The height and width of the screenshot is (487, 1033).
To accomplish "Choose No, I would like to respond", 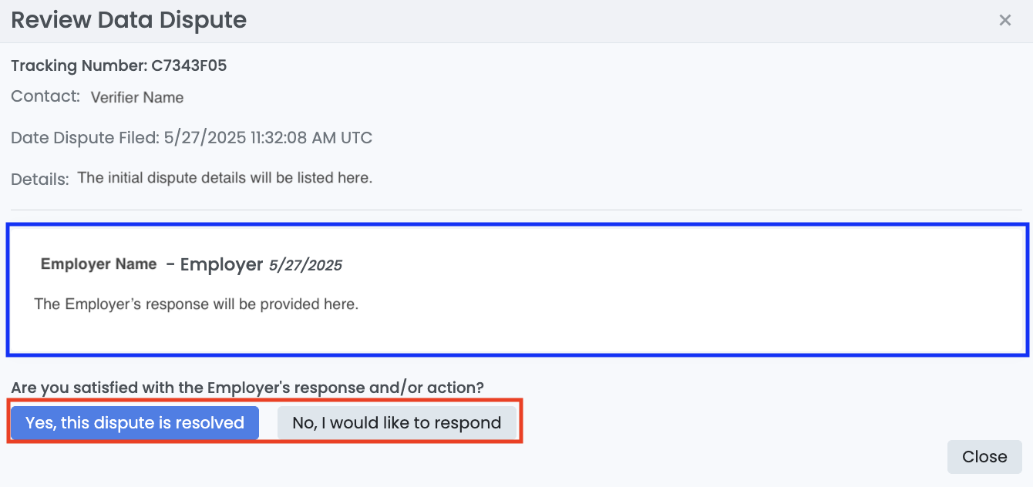I will coord(397,423).
